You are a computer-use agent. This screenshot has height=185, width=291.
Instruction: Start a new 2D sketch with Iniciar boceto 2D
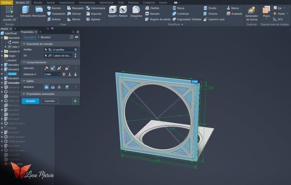[10, 14]
